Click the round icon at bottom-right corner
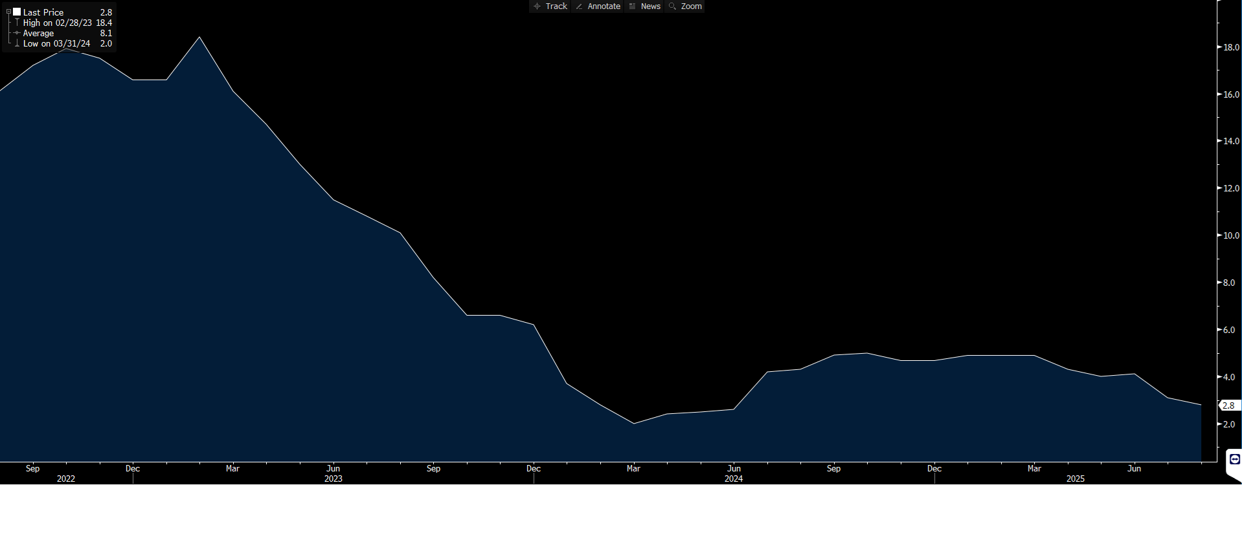The width and height of the screenshot is (1242, 540). pos(1234,459)
